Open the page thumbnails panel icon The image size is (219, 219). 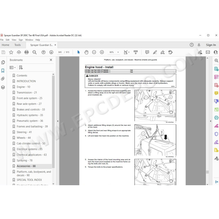[3, 62]
